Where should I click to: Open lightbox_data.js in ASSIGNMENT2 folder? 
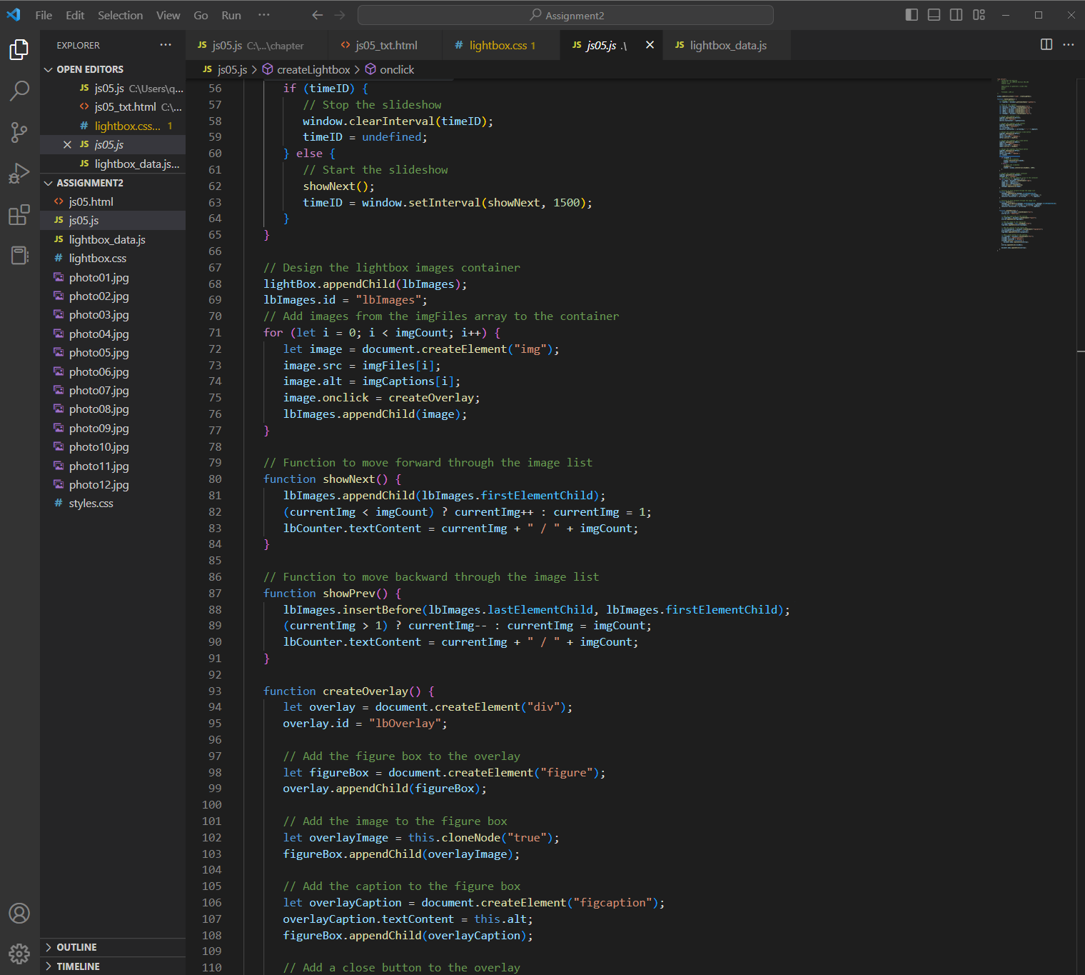tap(113, 239)
